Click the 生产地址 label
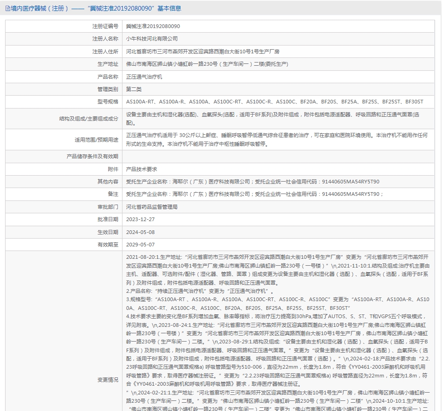Viewport: 442px width, 411px height. point(108,64)
